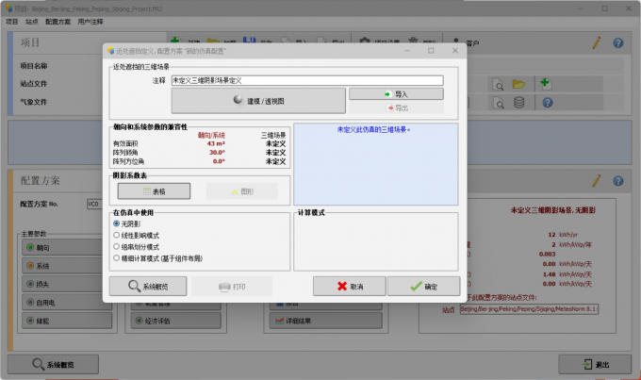Select 无阴影 radio option
641x380 pixels.
tap(117, 223)
